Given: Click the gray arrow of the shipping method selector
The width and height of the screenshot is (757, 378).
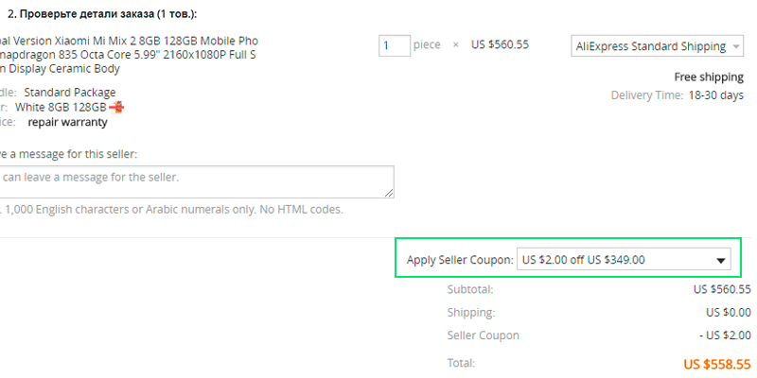Looking at the screenshot, I should click(x=736, y=46).
